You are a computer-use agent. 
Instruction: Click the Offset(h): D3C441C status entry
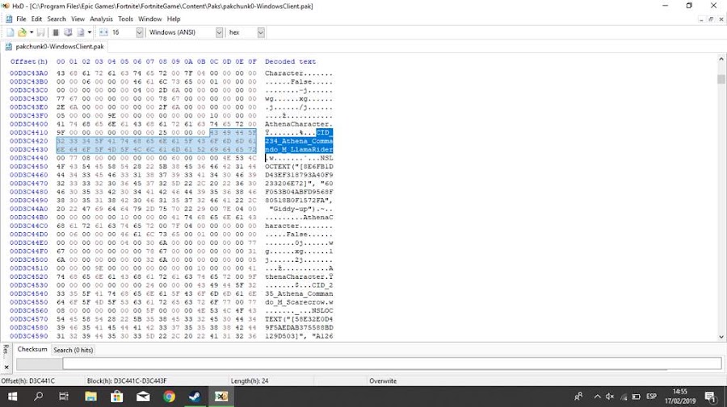[27, 380]
